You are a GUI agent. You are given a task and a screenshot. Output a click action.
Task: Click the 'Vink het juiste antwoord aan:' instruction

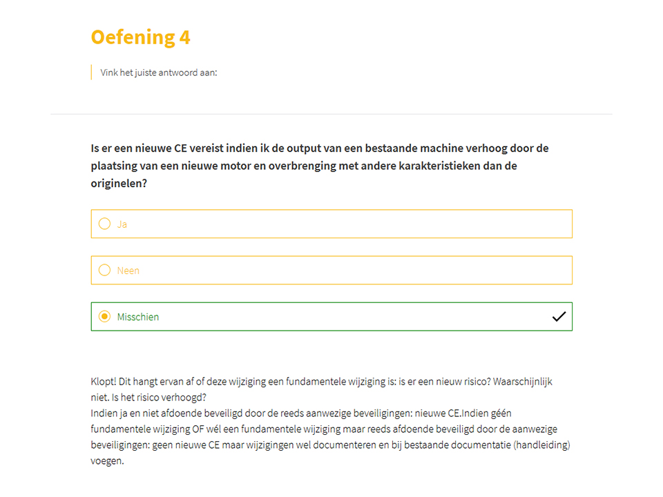coord(159,72)
